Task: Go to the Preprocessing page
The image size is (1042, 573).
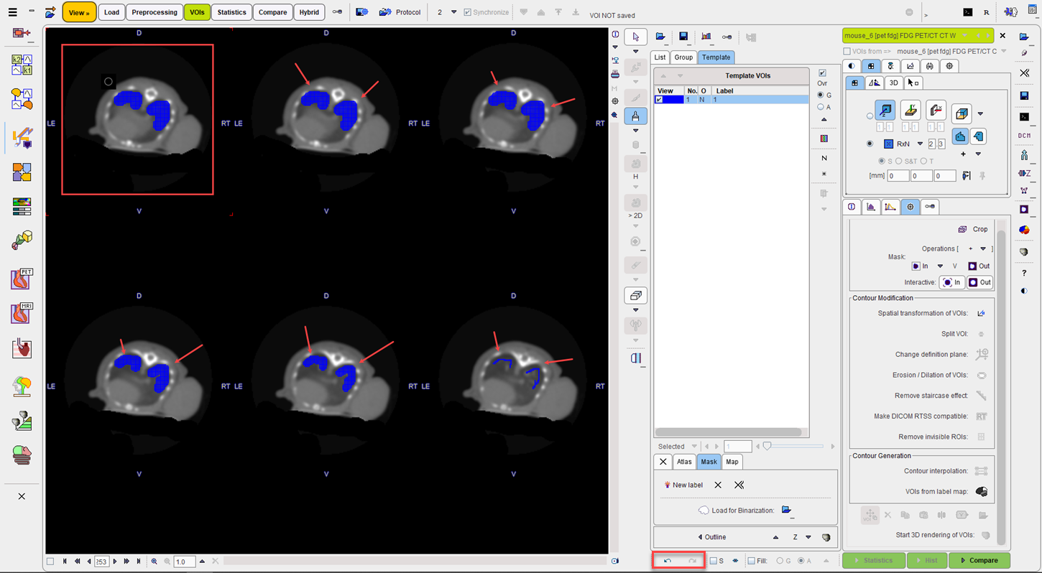Action: click(154, 12)
